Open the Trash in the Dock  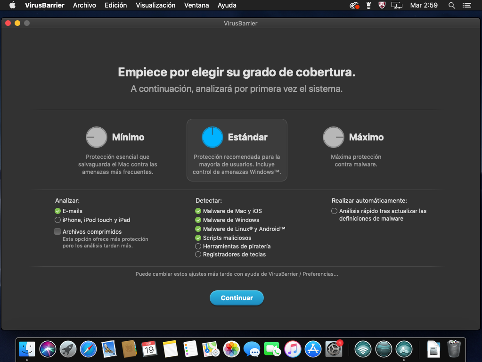tap(454, 349)
